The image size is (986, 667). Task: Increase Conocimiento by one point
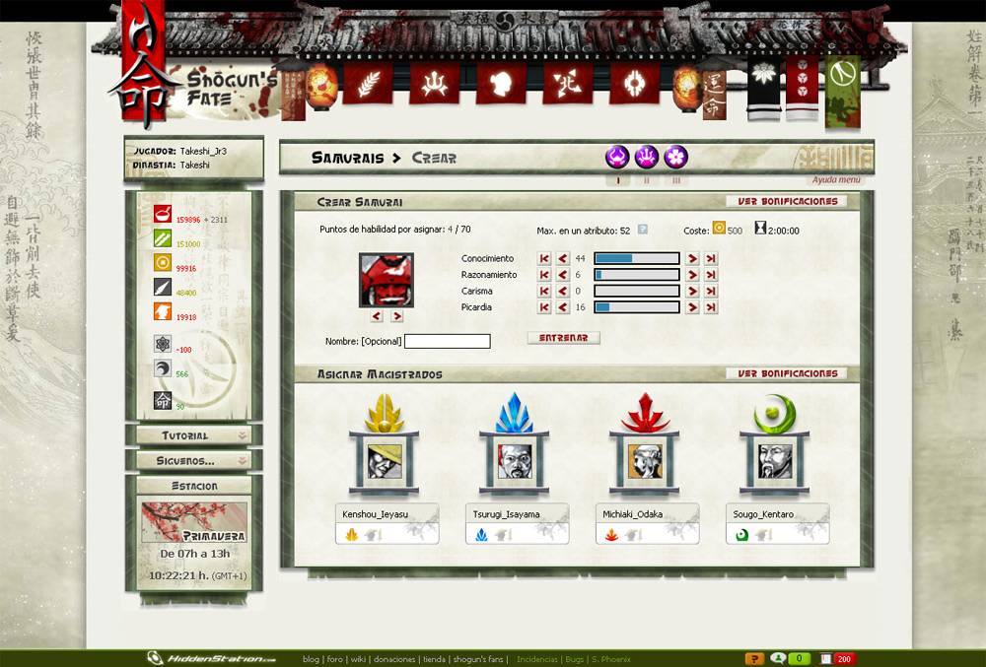tap(692, 258)
